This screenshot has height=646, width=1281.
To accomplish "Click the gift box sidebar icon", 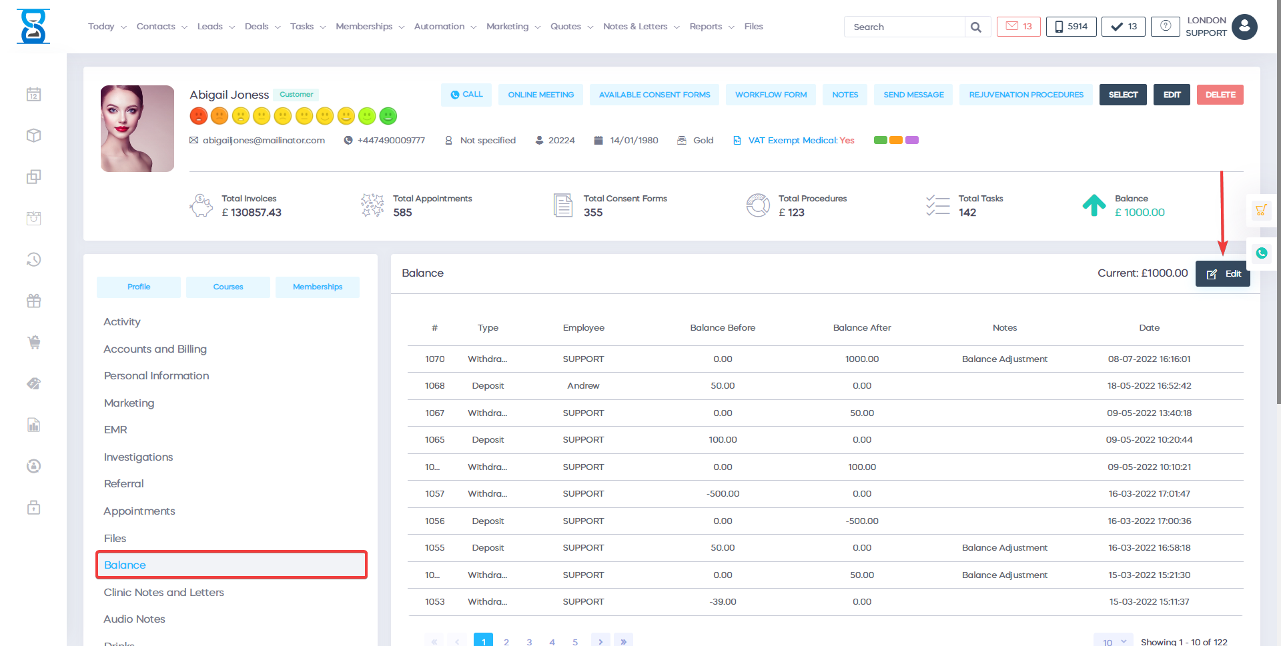I will 34,301.
